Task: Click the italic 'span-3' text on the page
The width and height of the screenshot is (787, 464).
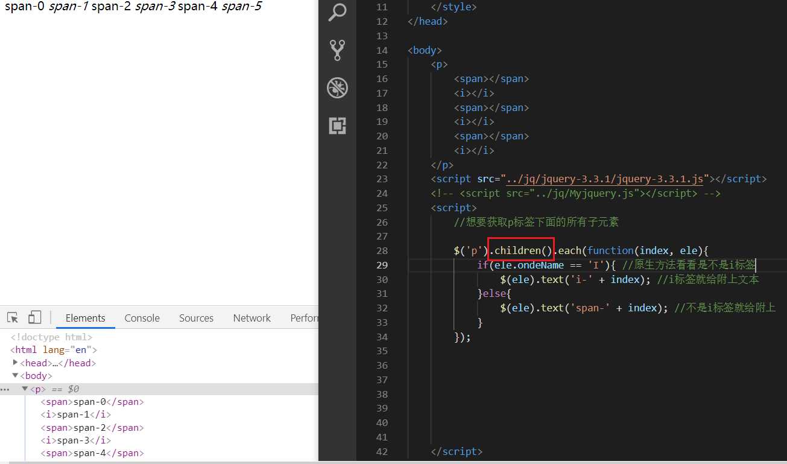Action: click(x=155, y=7)
